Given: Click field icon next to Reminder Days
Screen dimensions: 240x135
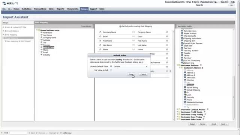Looking at the screenshot, I should coord(182,31).
